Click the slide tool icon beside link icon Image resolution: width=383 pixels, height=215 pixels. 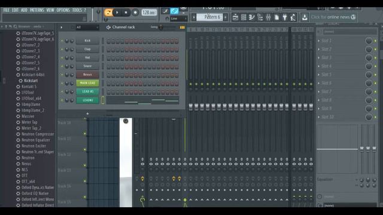(165, 11)
